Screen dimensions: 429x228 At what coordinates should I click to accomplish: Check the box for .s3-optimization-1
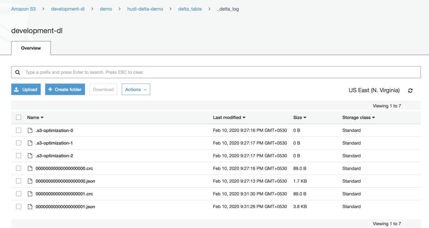click(19, 143)
